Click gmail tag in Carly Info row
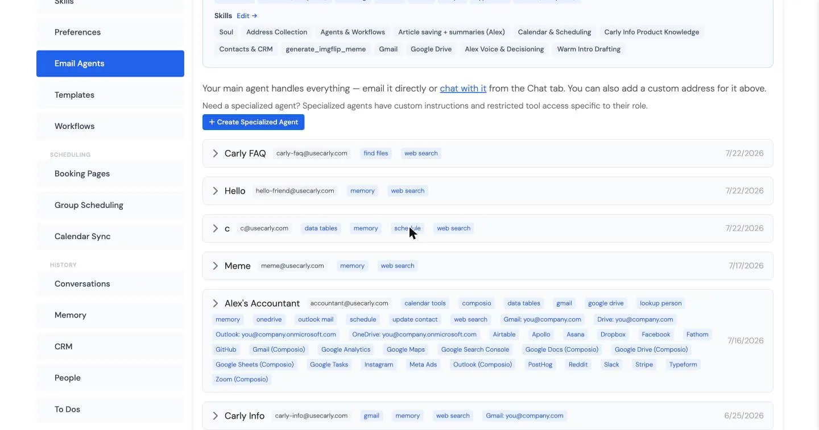This screenshot has height=430, width=819. pyautogui.click(x=371, y=416)
